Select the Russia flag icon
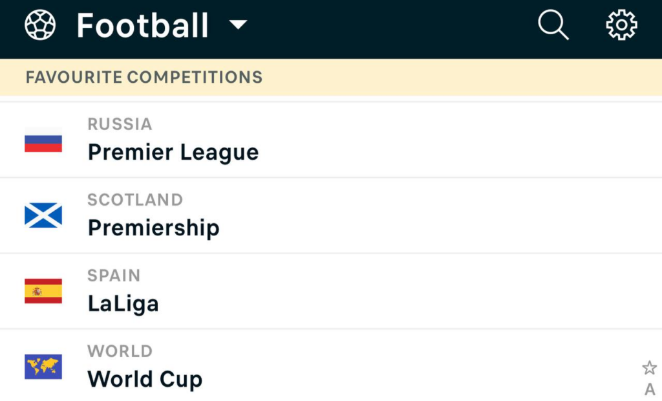This screenshot has width=662, height=401. tap(43, 140)
